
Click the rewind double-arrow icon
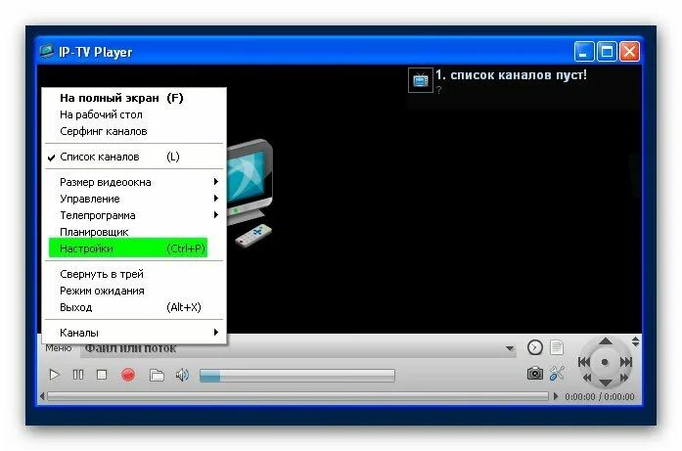click(587, 378)
